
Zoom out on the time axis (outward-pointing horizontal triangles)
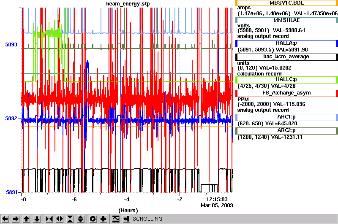[60, 219]
